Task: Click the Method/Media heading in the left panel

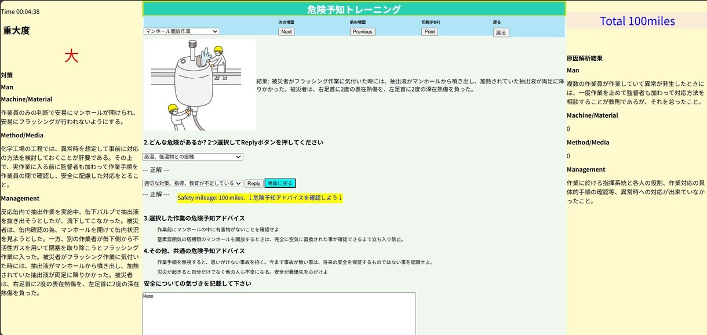Action: (22, 135)
